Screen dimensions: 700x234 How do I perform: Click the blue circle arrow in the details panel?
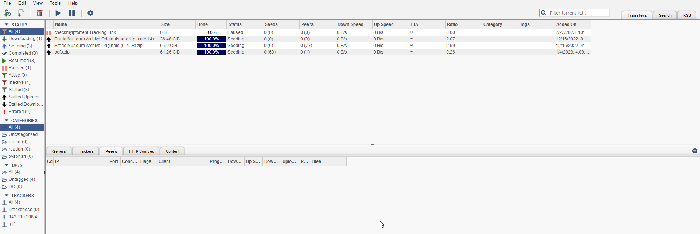tap(695, 151)
